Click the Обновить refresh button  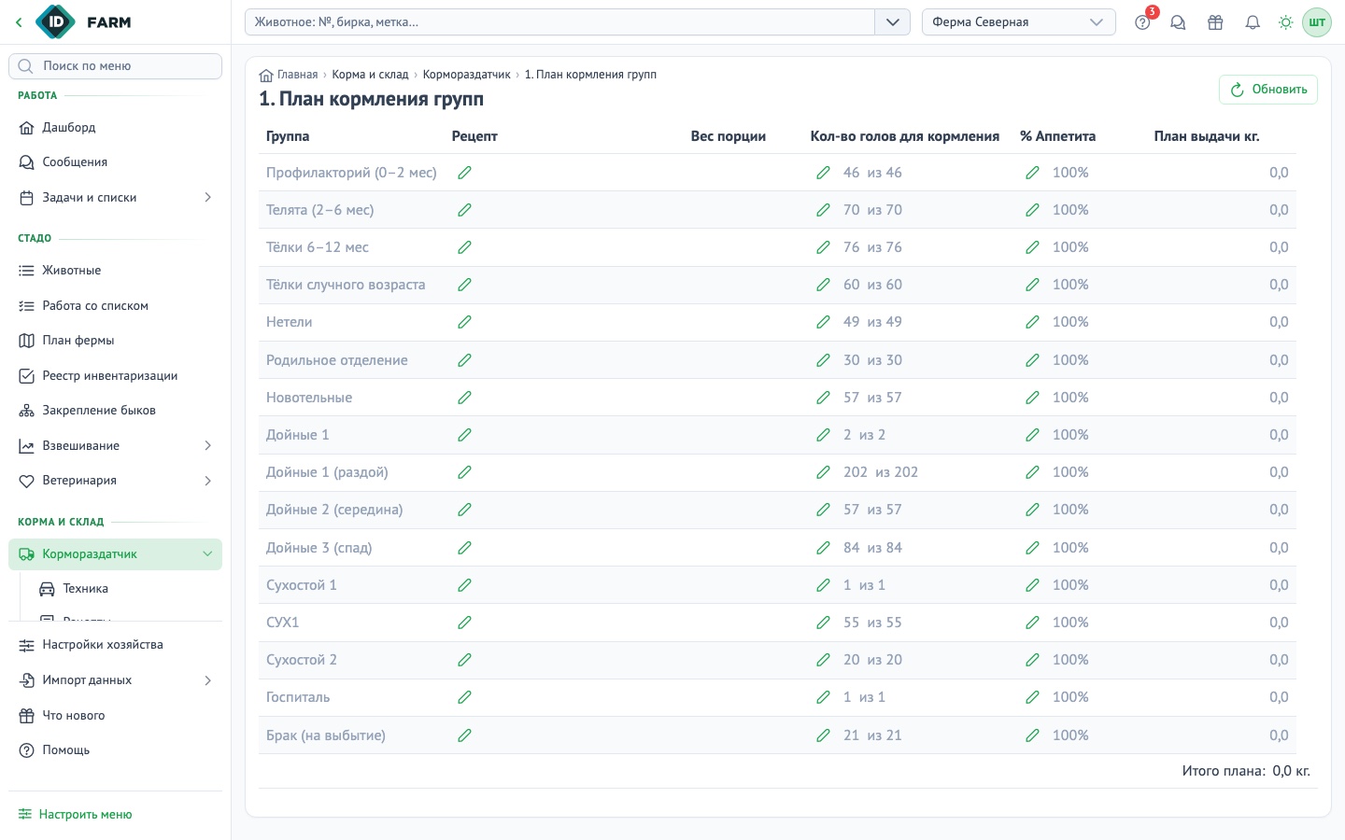(1268, 90)
